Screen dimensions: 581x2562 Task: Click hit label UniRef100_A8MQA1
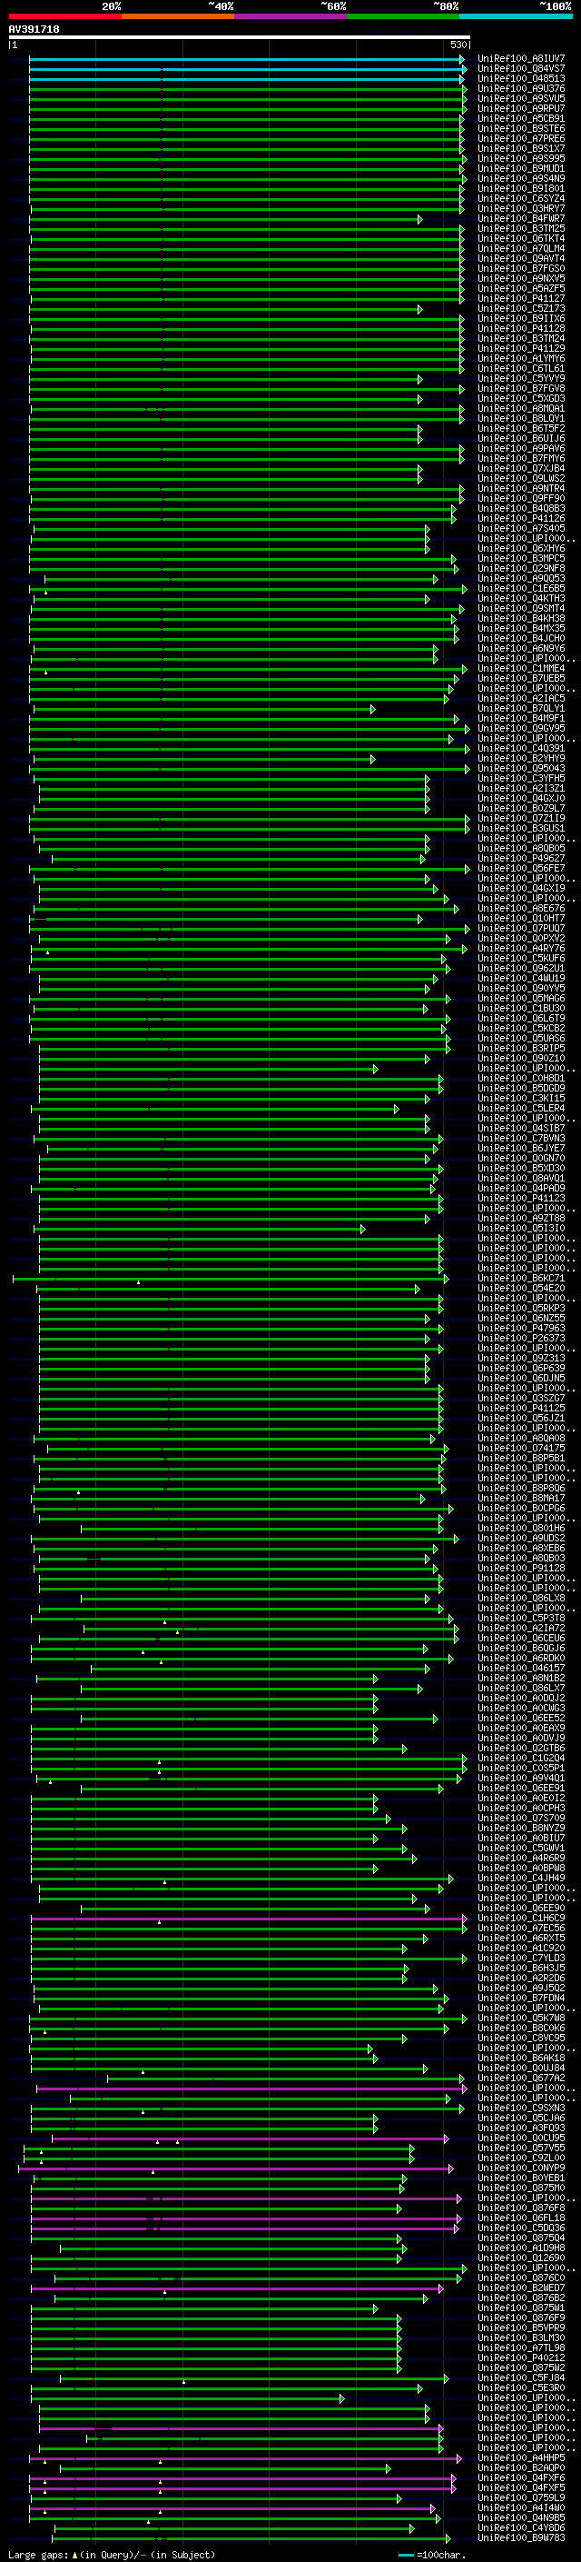(x=520, y=409)
